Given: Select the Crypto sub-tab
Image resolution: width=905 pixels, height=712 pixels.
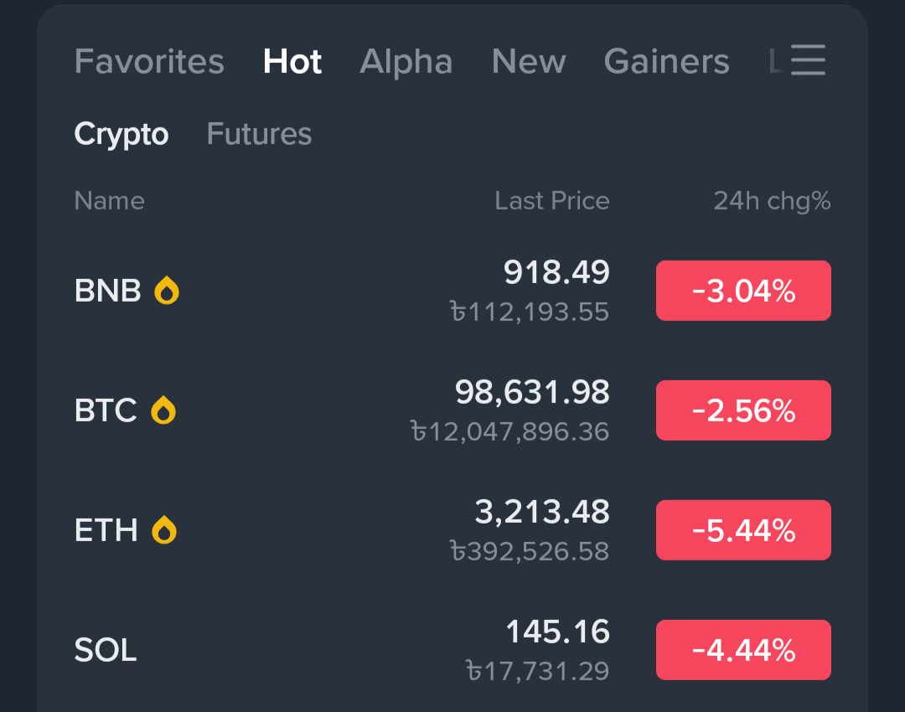Looking at the screenshot, I should (x=122, y=134).
